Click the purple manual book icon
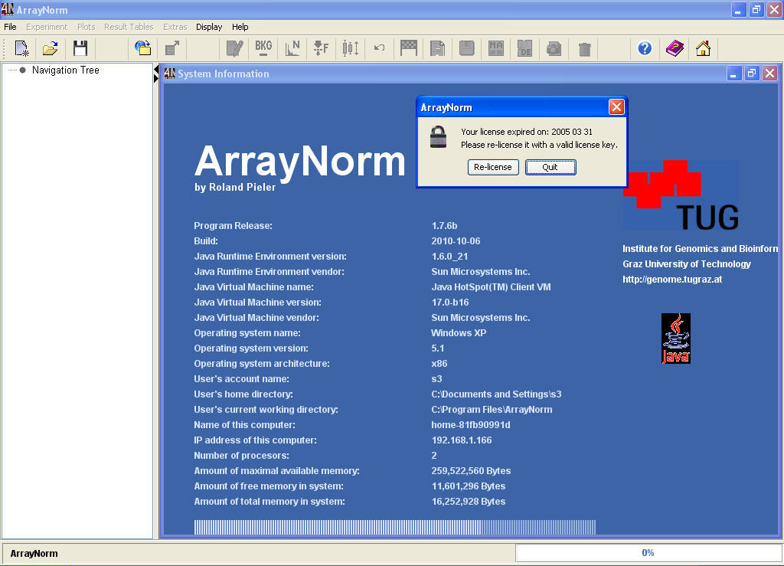The image size is (784, 566). 675,48
